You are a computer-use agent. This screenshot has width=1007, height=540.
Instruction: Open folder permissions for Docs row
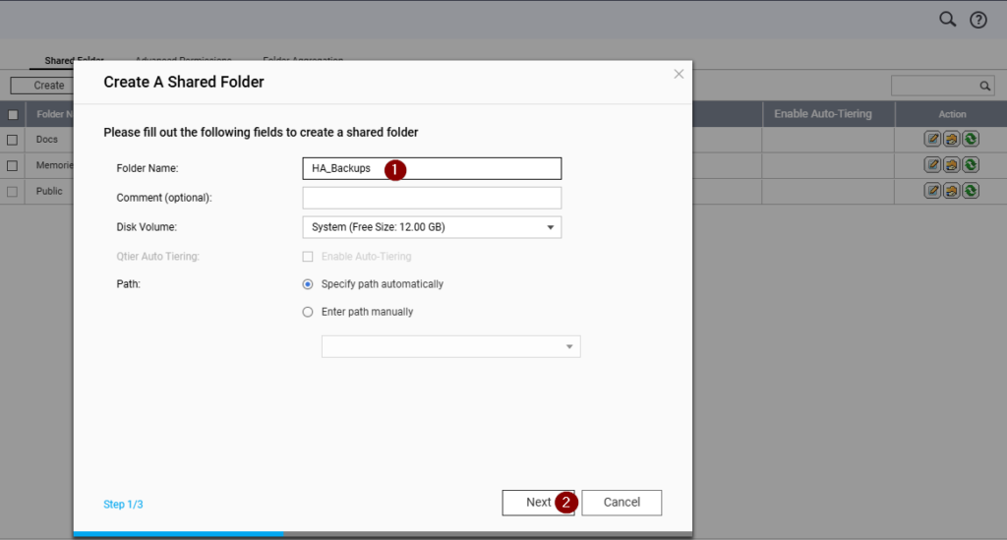952,139
